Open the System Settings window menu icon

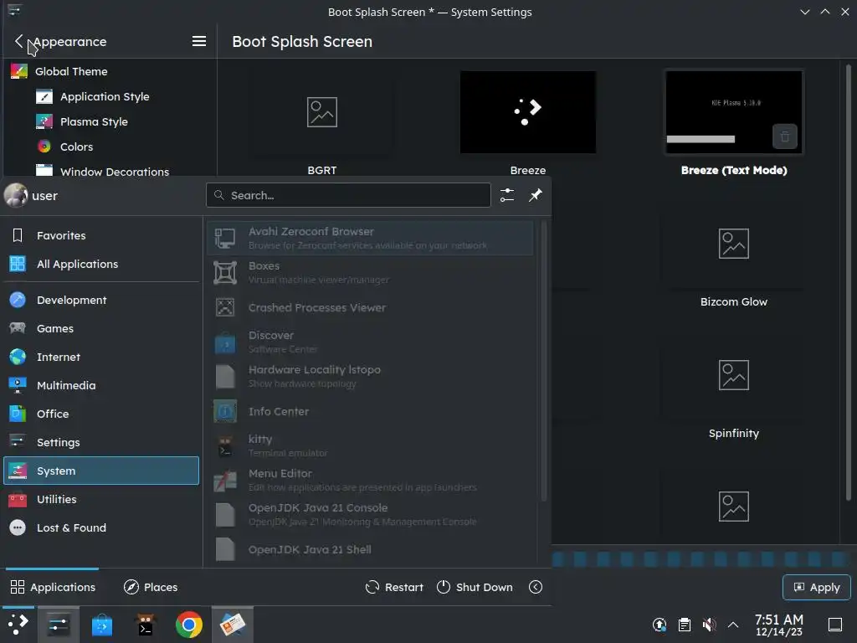14,11
